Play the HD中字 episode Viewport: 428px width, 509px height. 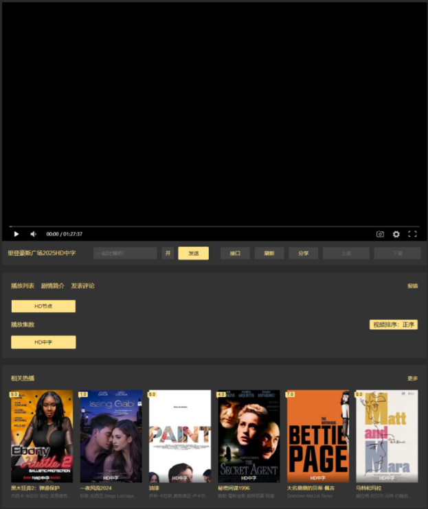click(43, 342)
